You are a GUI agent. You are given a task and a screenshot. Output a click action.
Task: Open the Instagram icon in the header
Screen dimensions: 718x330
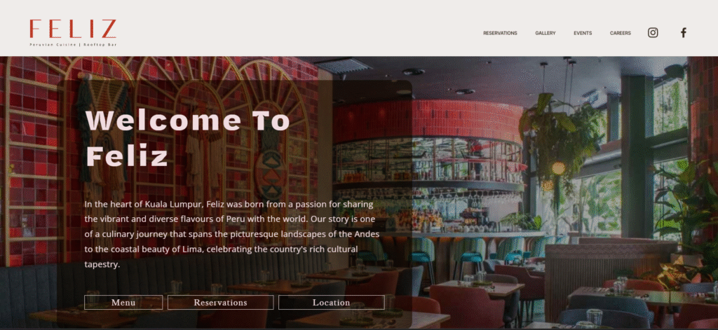click(x=653, y=32)
